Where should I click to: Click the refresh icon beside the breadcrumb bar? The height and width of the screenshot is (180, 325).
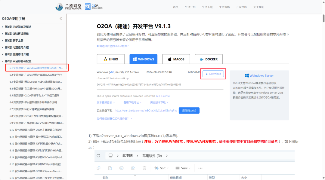coord(98,156)
